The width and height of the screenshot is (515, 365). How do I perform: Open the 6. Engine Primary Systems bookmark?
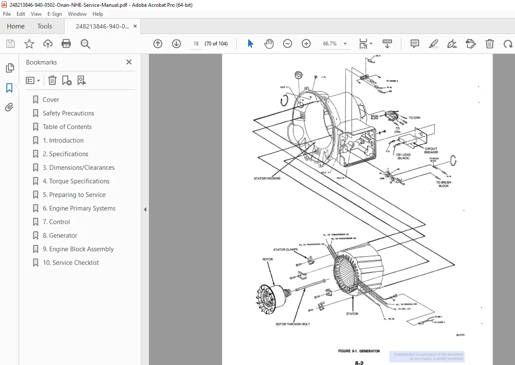click(79, 208)
